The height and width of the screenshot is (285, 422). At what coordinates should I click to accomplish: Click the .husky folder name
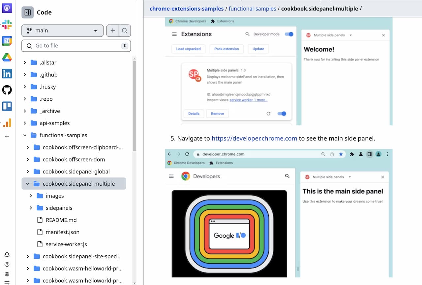48,87
